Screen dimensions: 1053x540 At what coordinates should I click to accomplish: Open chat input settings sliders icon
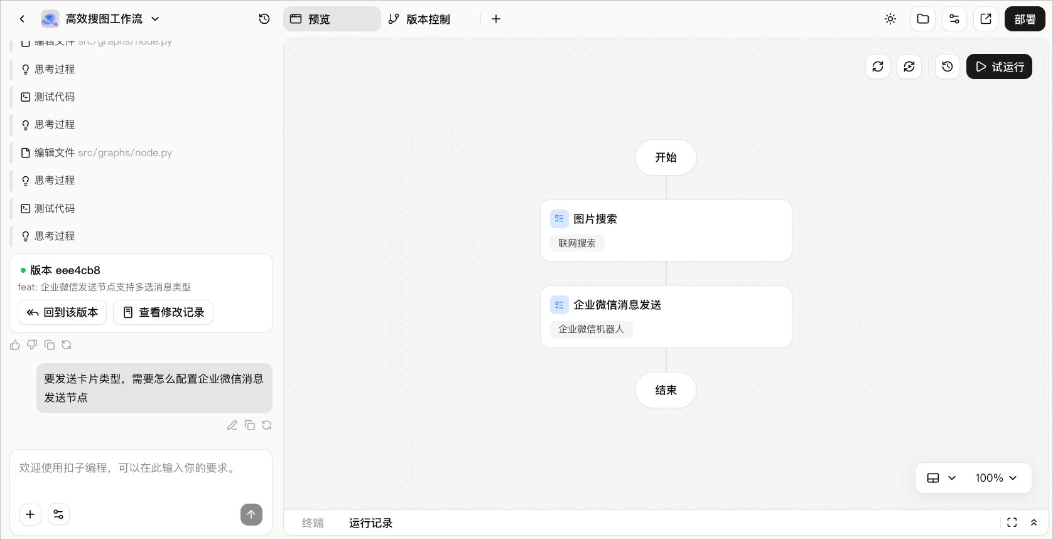(58, 514)
